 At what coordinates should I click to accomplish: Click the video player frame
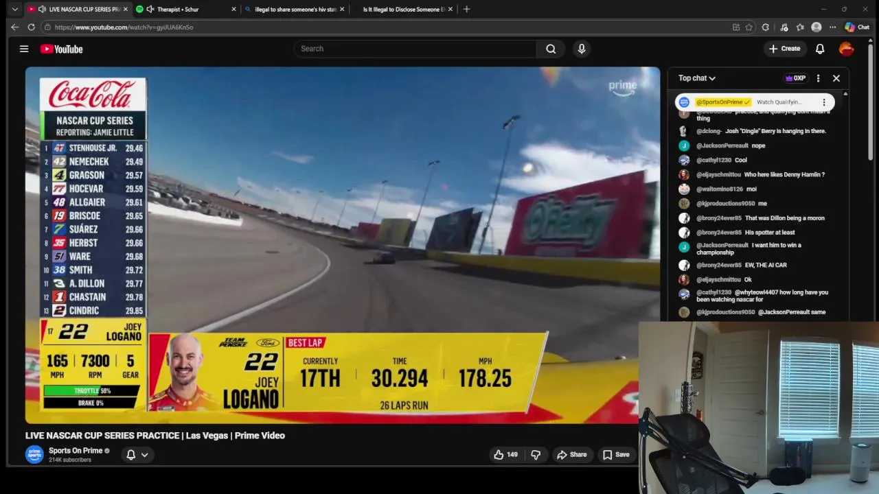pyautogui.click(x=342, y=245)
